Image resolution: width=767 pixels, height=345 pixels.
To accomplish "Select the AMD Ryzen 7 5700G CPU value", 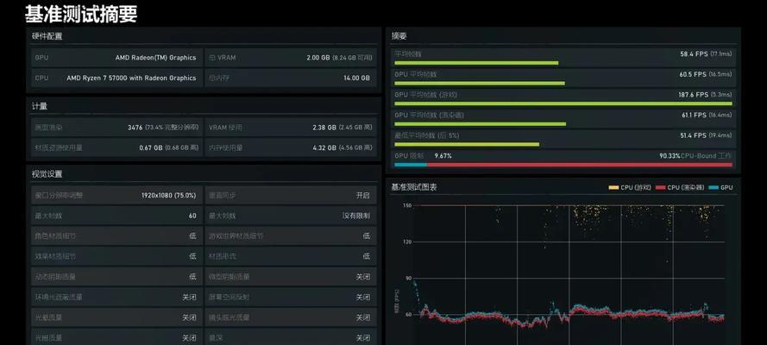I will click(x=132, y=78).
